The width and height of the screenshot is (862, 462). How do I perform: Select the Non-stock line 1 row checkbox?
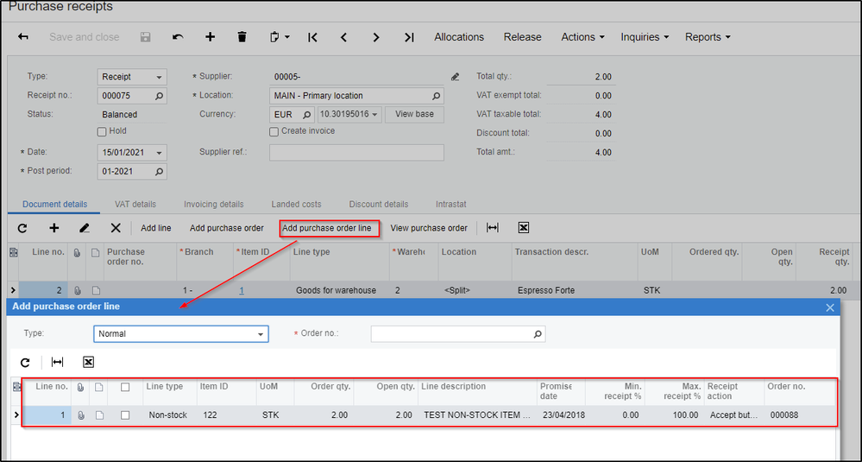(125, 415)
